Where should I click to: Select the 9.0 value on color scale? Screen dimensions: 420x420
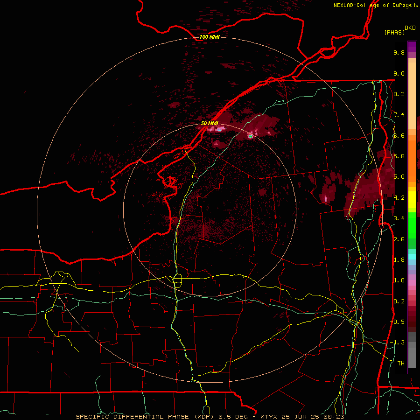coord(399,73)
